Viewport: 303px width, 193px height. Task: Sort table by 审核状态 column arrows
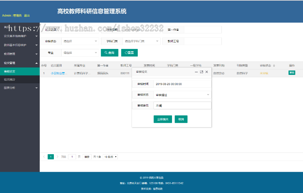(x=274, y=65)
